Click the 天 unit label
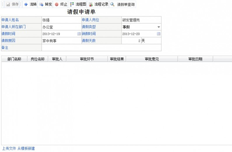This screenshot has width=232, height=152. click(x=143, y=41)
